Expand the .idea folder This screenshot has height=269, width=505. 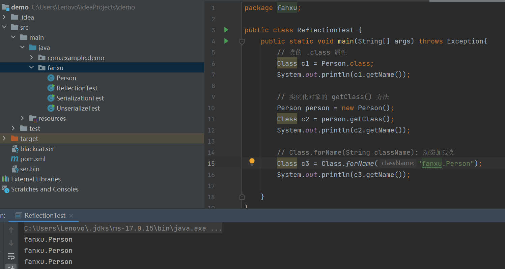[4, 17]
